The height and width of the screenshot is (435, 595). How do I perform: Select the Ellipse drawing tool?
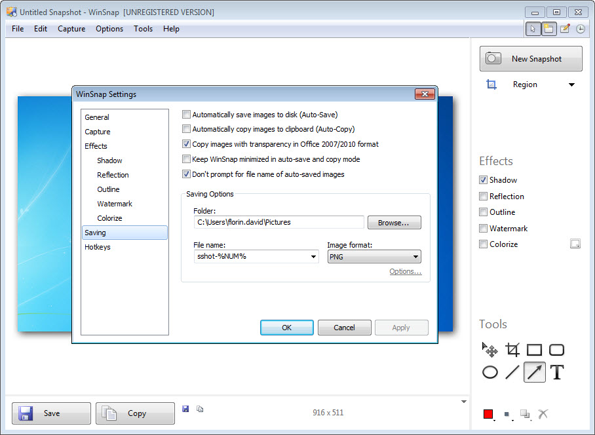click(490, 372)
